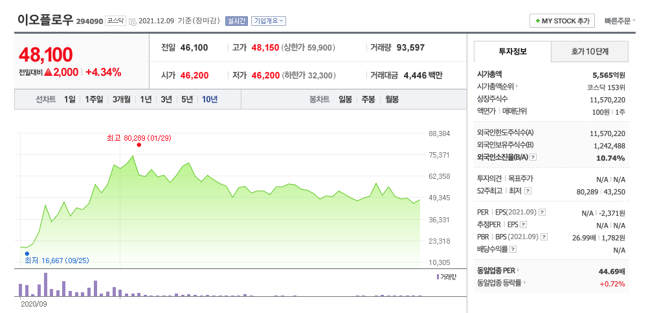The height and width of the screenshot is (313, 646).
Task: Click the tallest purple volume bar
Action: coord(46,284)
